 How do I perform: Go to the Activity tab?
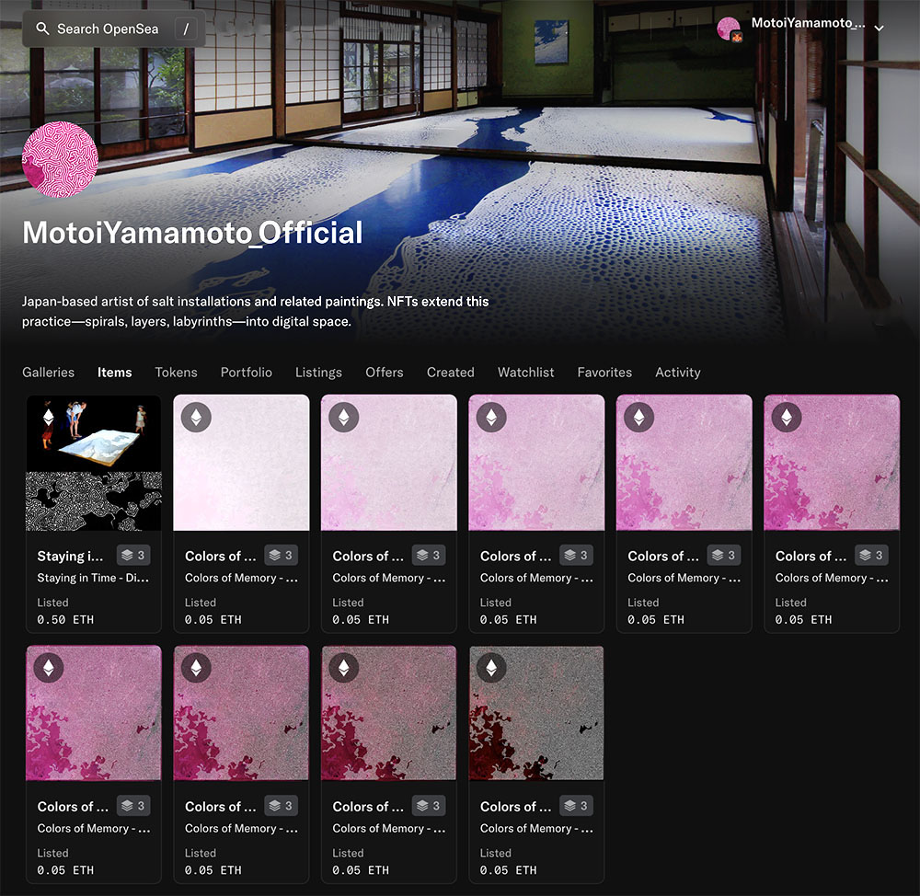coord(677,373)
